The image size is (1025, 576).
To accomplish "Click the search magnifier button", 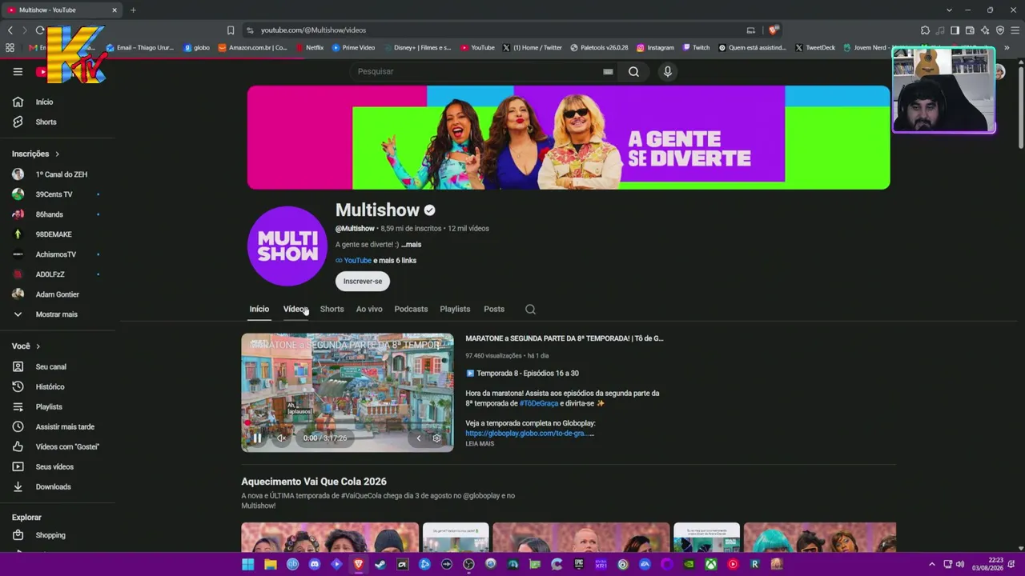I will pos(633,71).
